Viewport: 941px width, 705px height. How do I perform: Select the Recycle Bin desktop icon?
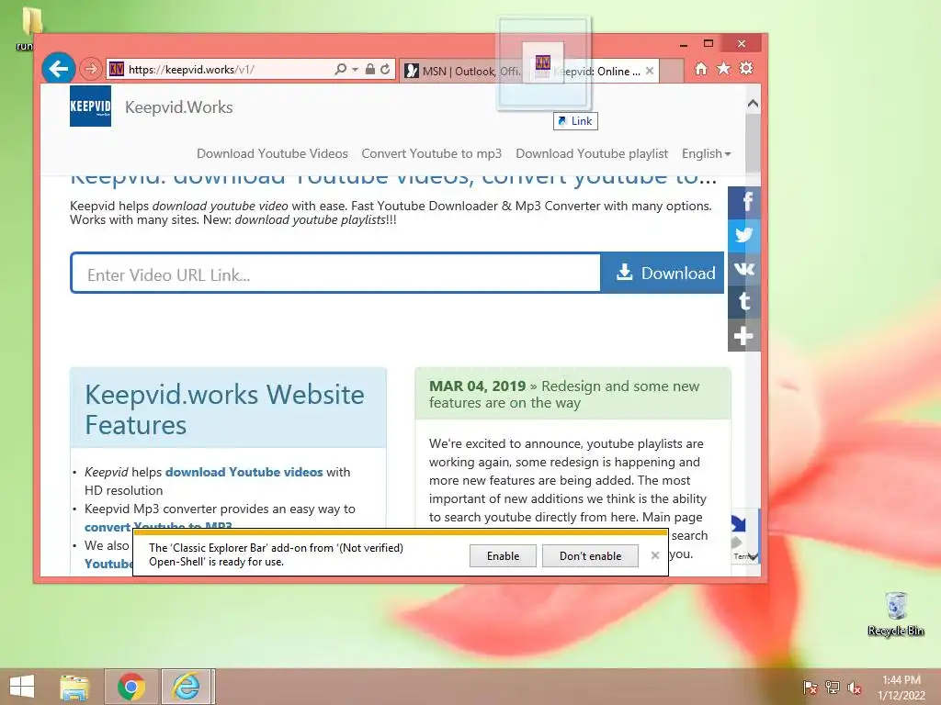[x=895, y=614]
